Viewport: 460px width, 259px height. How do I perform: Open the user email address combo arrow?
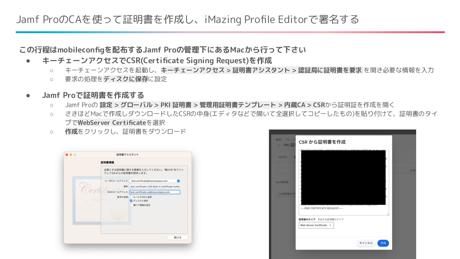pyautogui.click(x=178, y=181)
